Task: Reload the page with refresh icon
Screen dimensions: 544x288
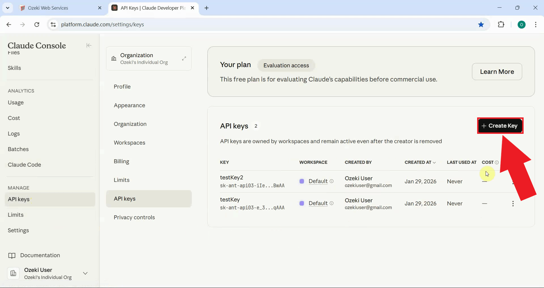Action: (37, 25)
